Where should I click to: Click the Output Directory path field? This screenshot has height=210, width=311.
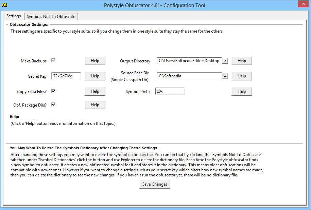pos(189,61)
